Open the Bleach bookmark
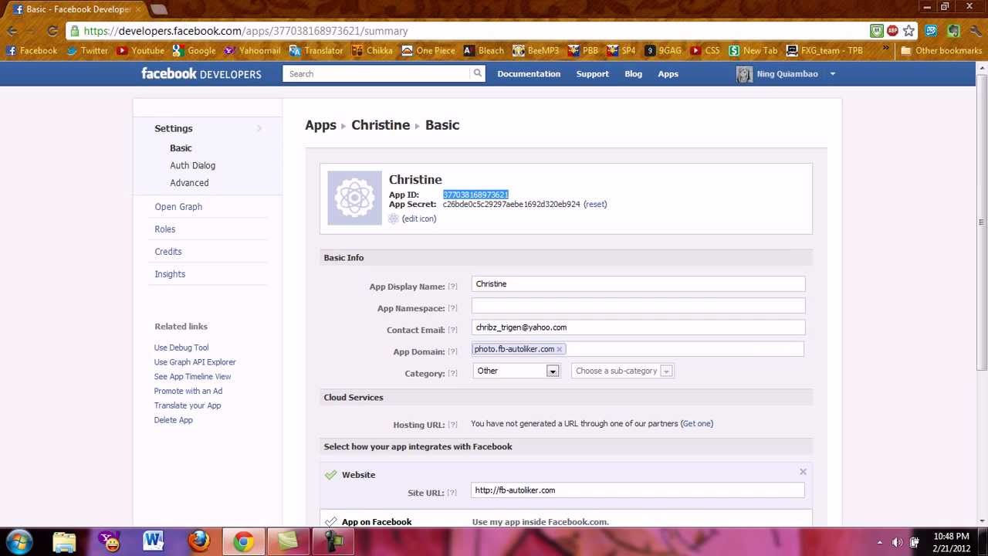Viewport: 988px width, 556px height. click(484, 50)
